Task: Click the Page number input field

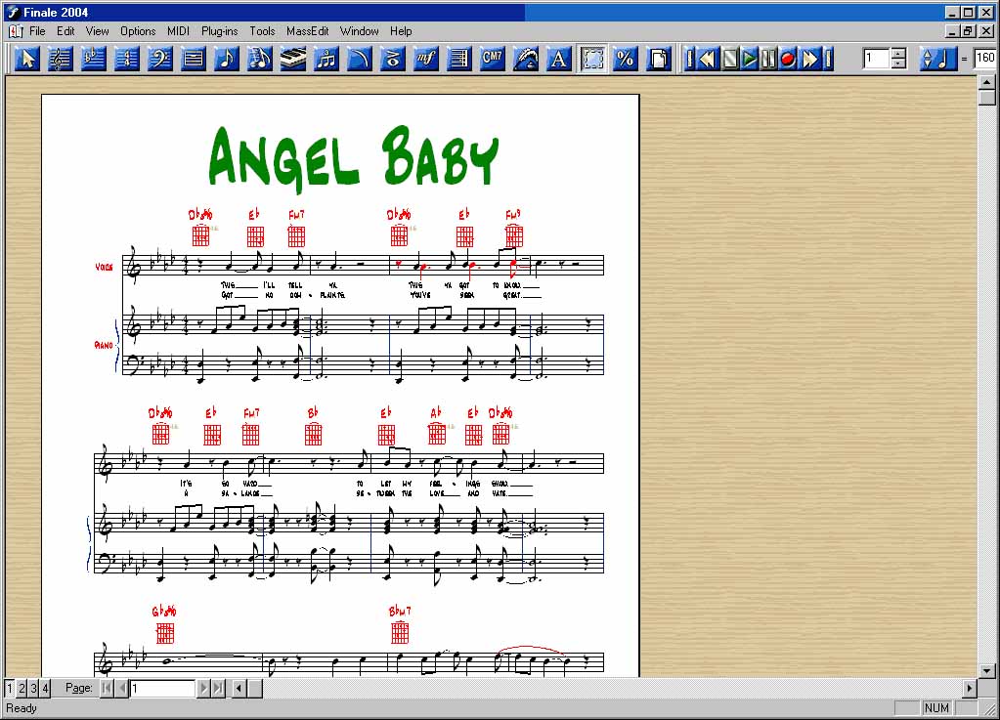Action: click(162, 688)
